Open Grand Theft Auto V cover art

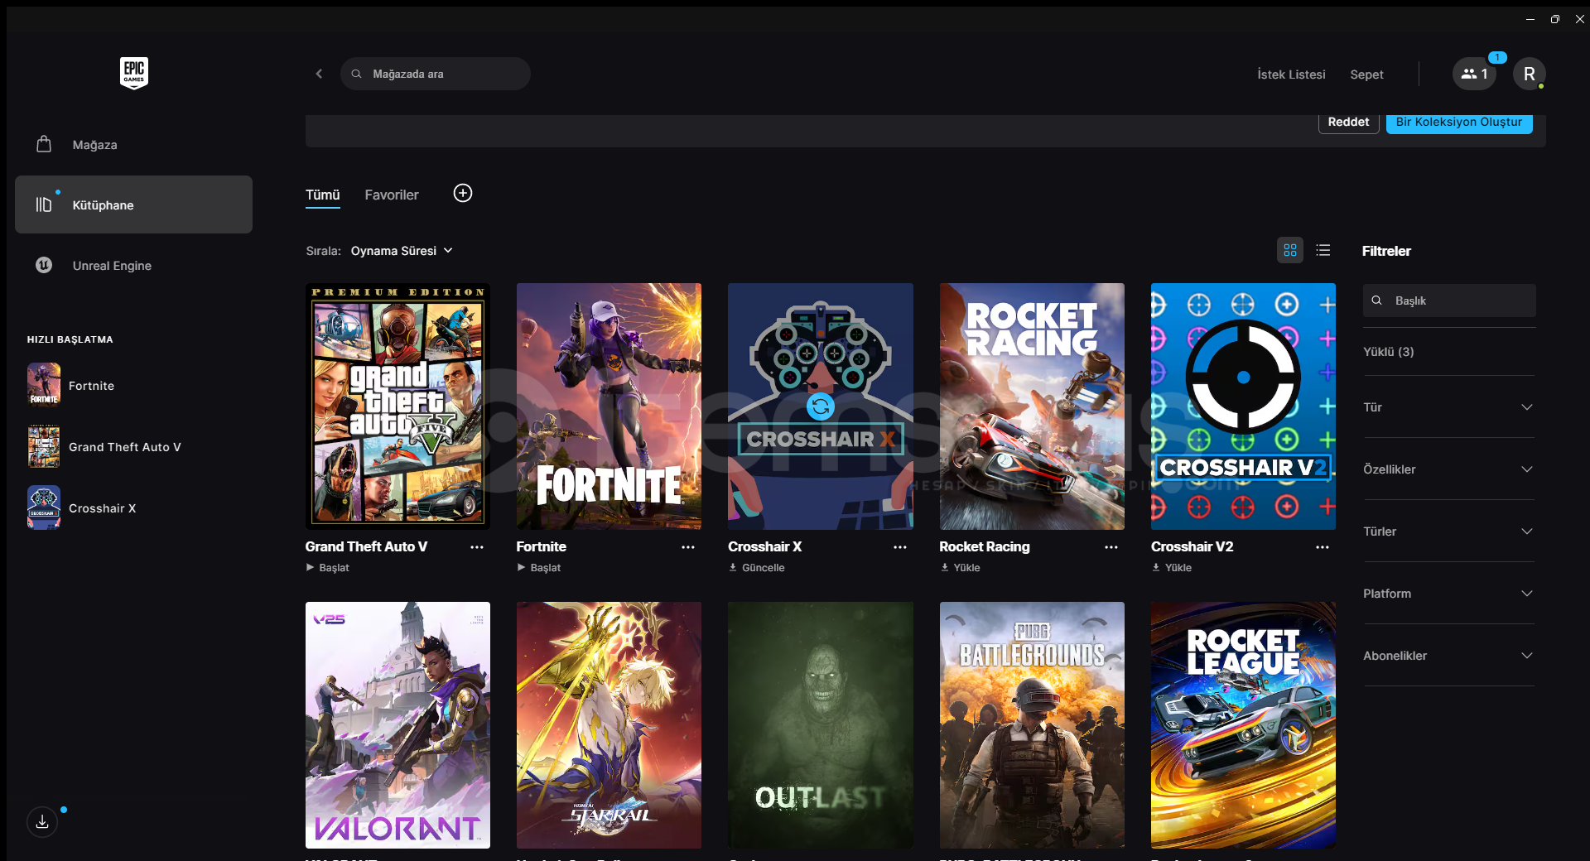397,406
